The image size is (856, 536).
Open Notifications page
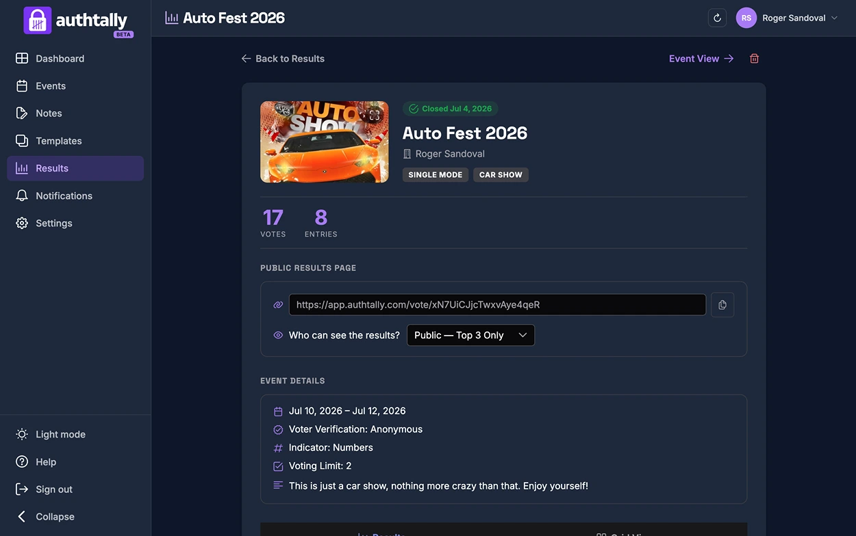[75, 196]
